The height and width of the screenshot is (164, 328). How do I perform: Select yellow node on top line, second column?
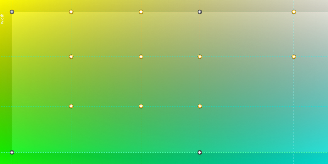point(71,12)
